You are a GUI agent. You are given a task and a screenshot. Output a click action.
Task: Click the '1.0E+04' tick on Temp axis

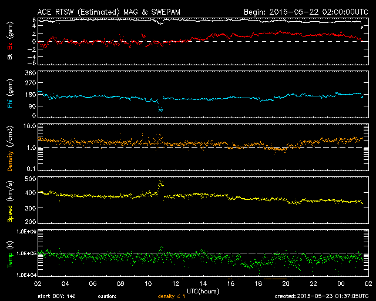click(x=26, y=275)
